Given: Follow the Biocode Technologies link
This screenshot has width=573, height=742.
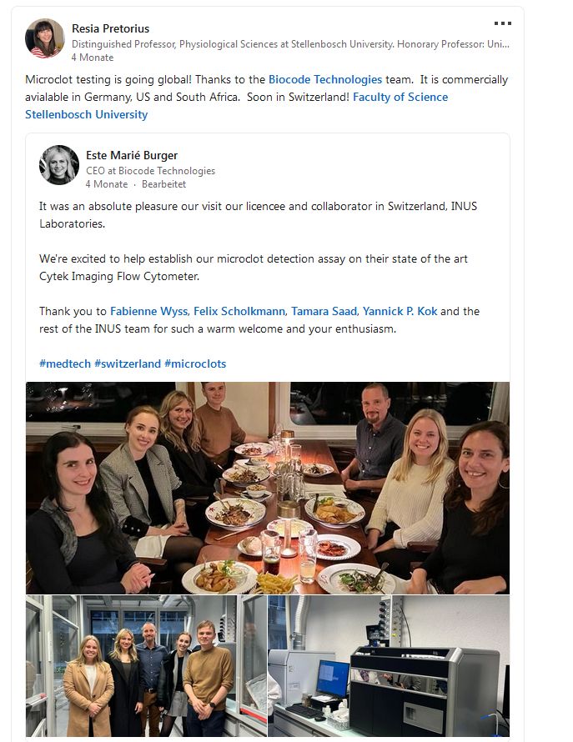Looking at the screenshot, I should (x=325, y=79).
